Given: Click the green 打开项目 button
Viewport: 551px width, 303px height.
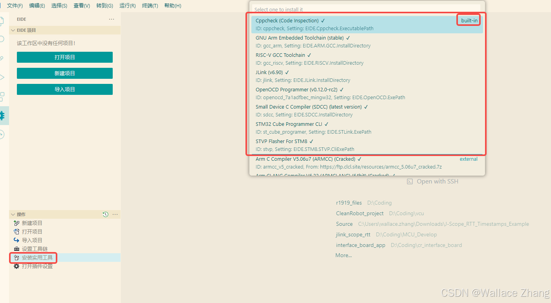Looking at the screenshot, I should [65, 57].
